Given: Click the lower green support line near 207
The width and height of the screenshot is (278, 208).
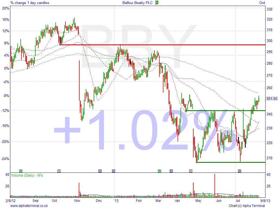Looking at the screenshot, I should [x=231, y=162].
